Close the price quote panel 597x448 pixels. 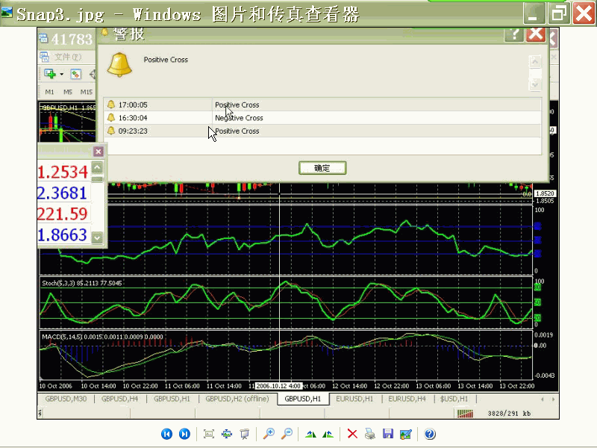tap(99, 152)
